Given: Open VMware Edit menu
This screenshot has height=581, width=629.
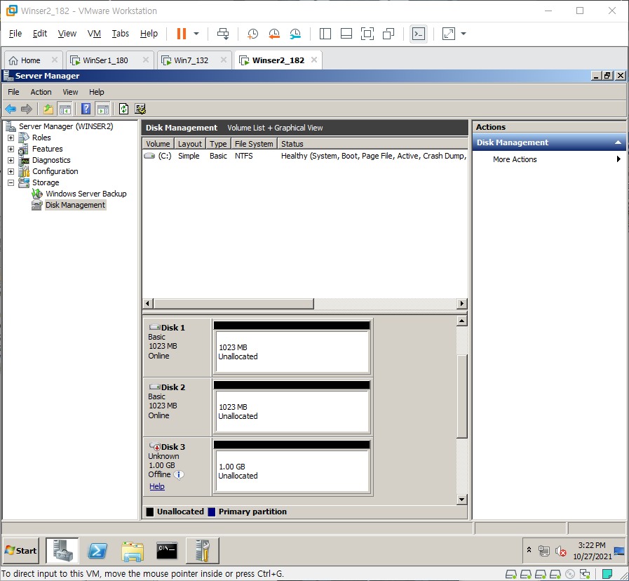Looking at the screenshot, I should [40, 34].
